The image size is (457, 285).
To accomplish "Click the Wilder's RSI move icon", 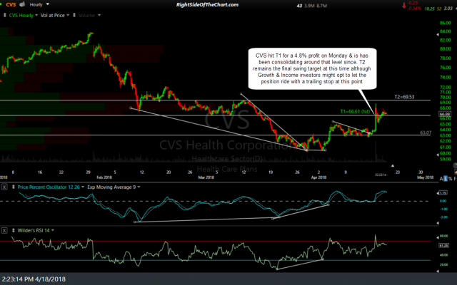I will (11, 232).
